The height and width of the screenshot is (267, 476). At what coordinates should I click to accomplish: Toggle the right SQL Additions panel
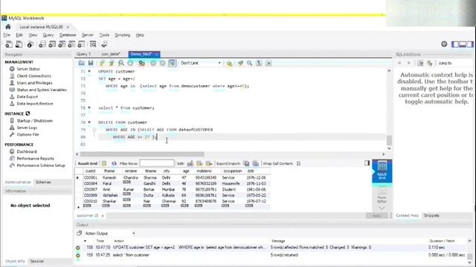click(470, 44)
